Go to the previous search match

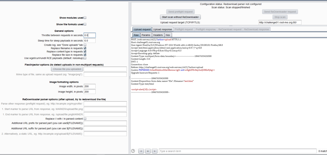(x=141, y=151)
